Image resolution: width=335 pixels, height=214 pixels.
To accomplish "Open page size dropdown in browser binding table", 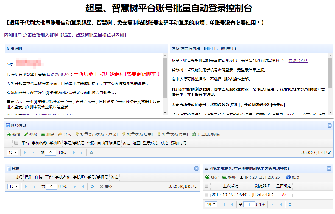I will click(211, 204).
